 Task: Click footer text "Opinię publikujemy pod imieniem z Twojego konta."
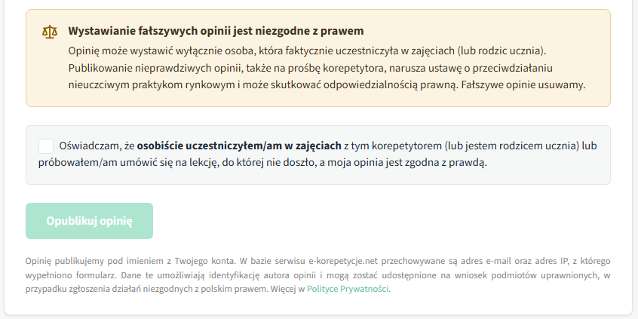pos(130,261)
